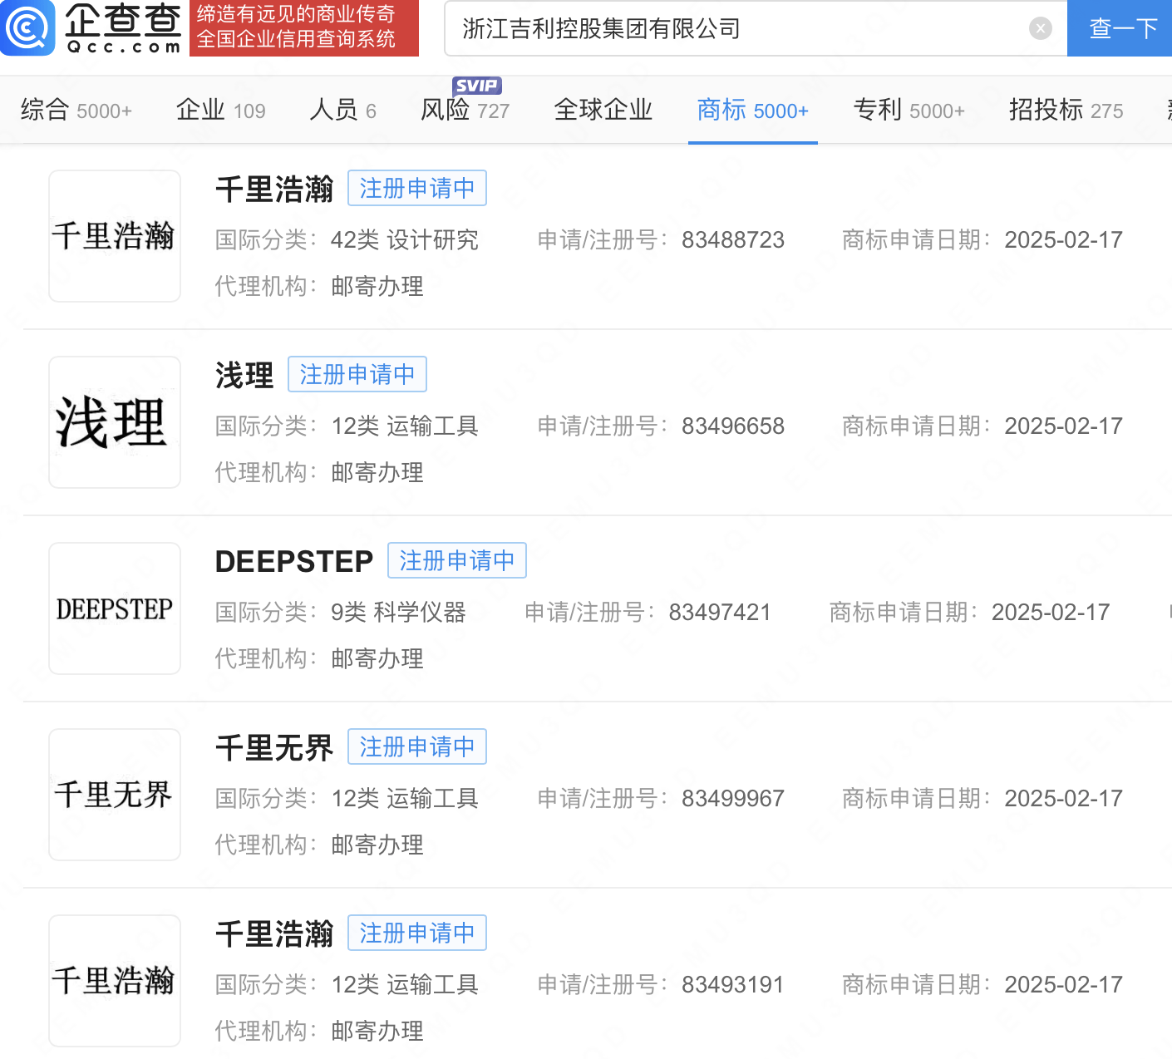1172x1059 pixels.
Task: Clear the search box with the X icon
Action: (x=1040, y=29)
